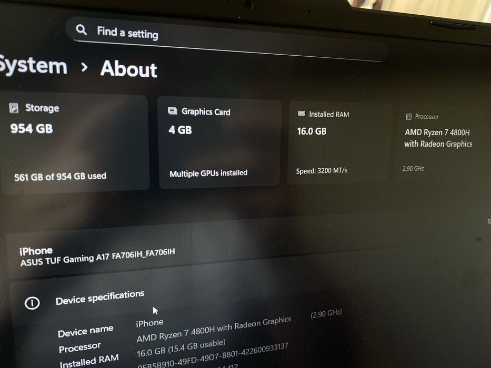Click "Speed: 3200 MT/s" text
The width and height of the screenshot is (491, 368).
click(322, 170)
